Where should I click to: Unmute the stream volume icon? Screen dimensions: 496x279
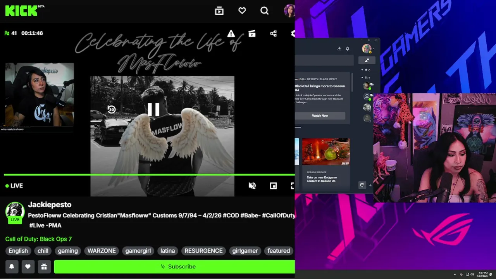[x=252, y=186]
